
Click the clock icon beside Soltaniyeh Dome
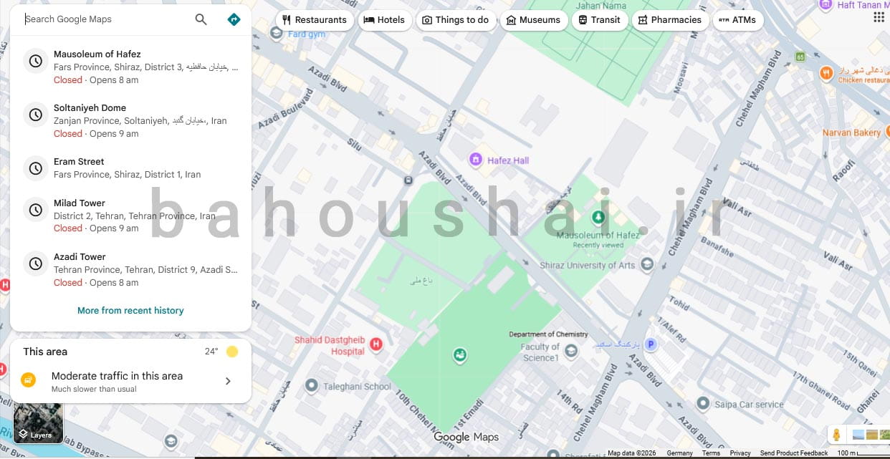click(x=35, y=115)
